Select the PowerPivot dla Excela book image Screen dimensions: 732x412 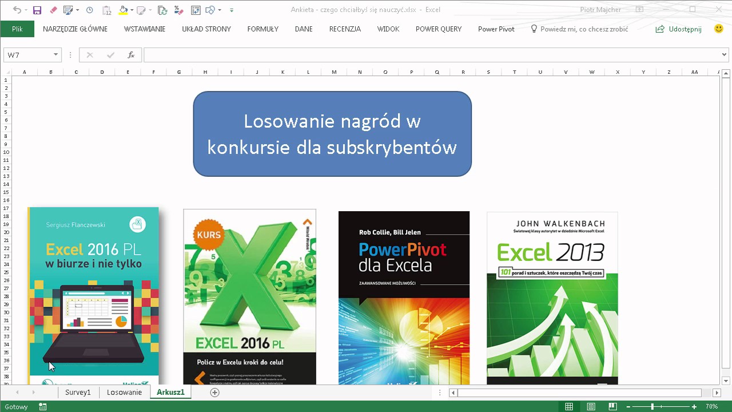tap(404, 298)
